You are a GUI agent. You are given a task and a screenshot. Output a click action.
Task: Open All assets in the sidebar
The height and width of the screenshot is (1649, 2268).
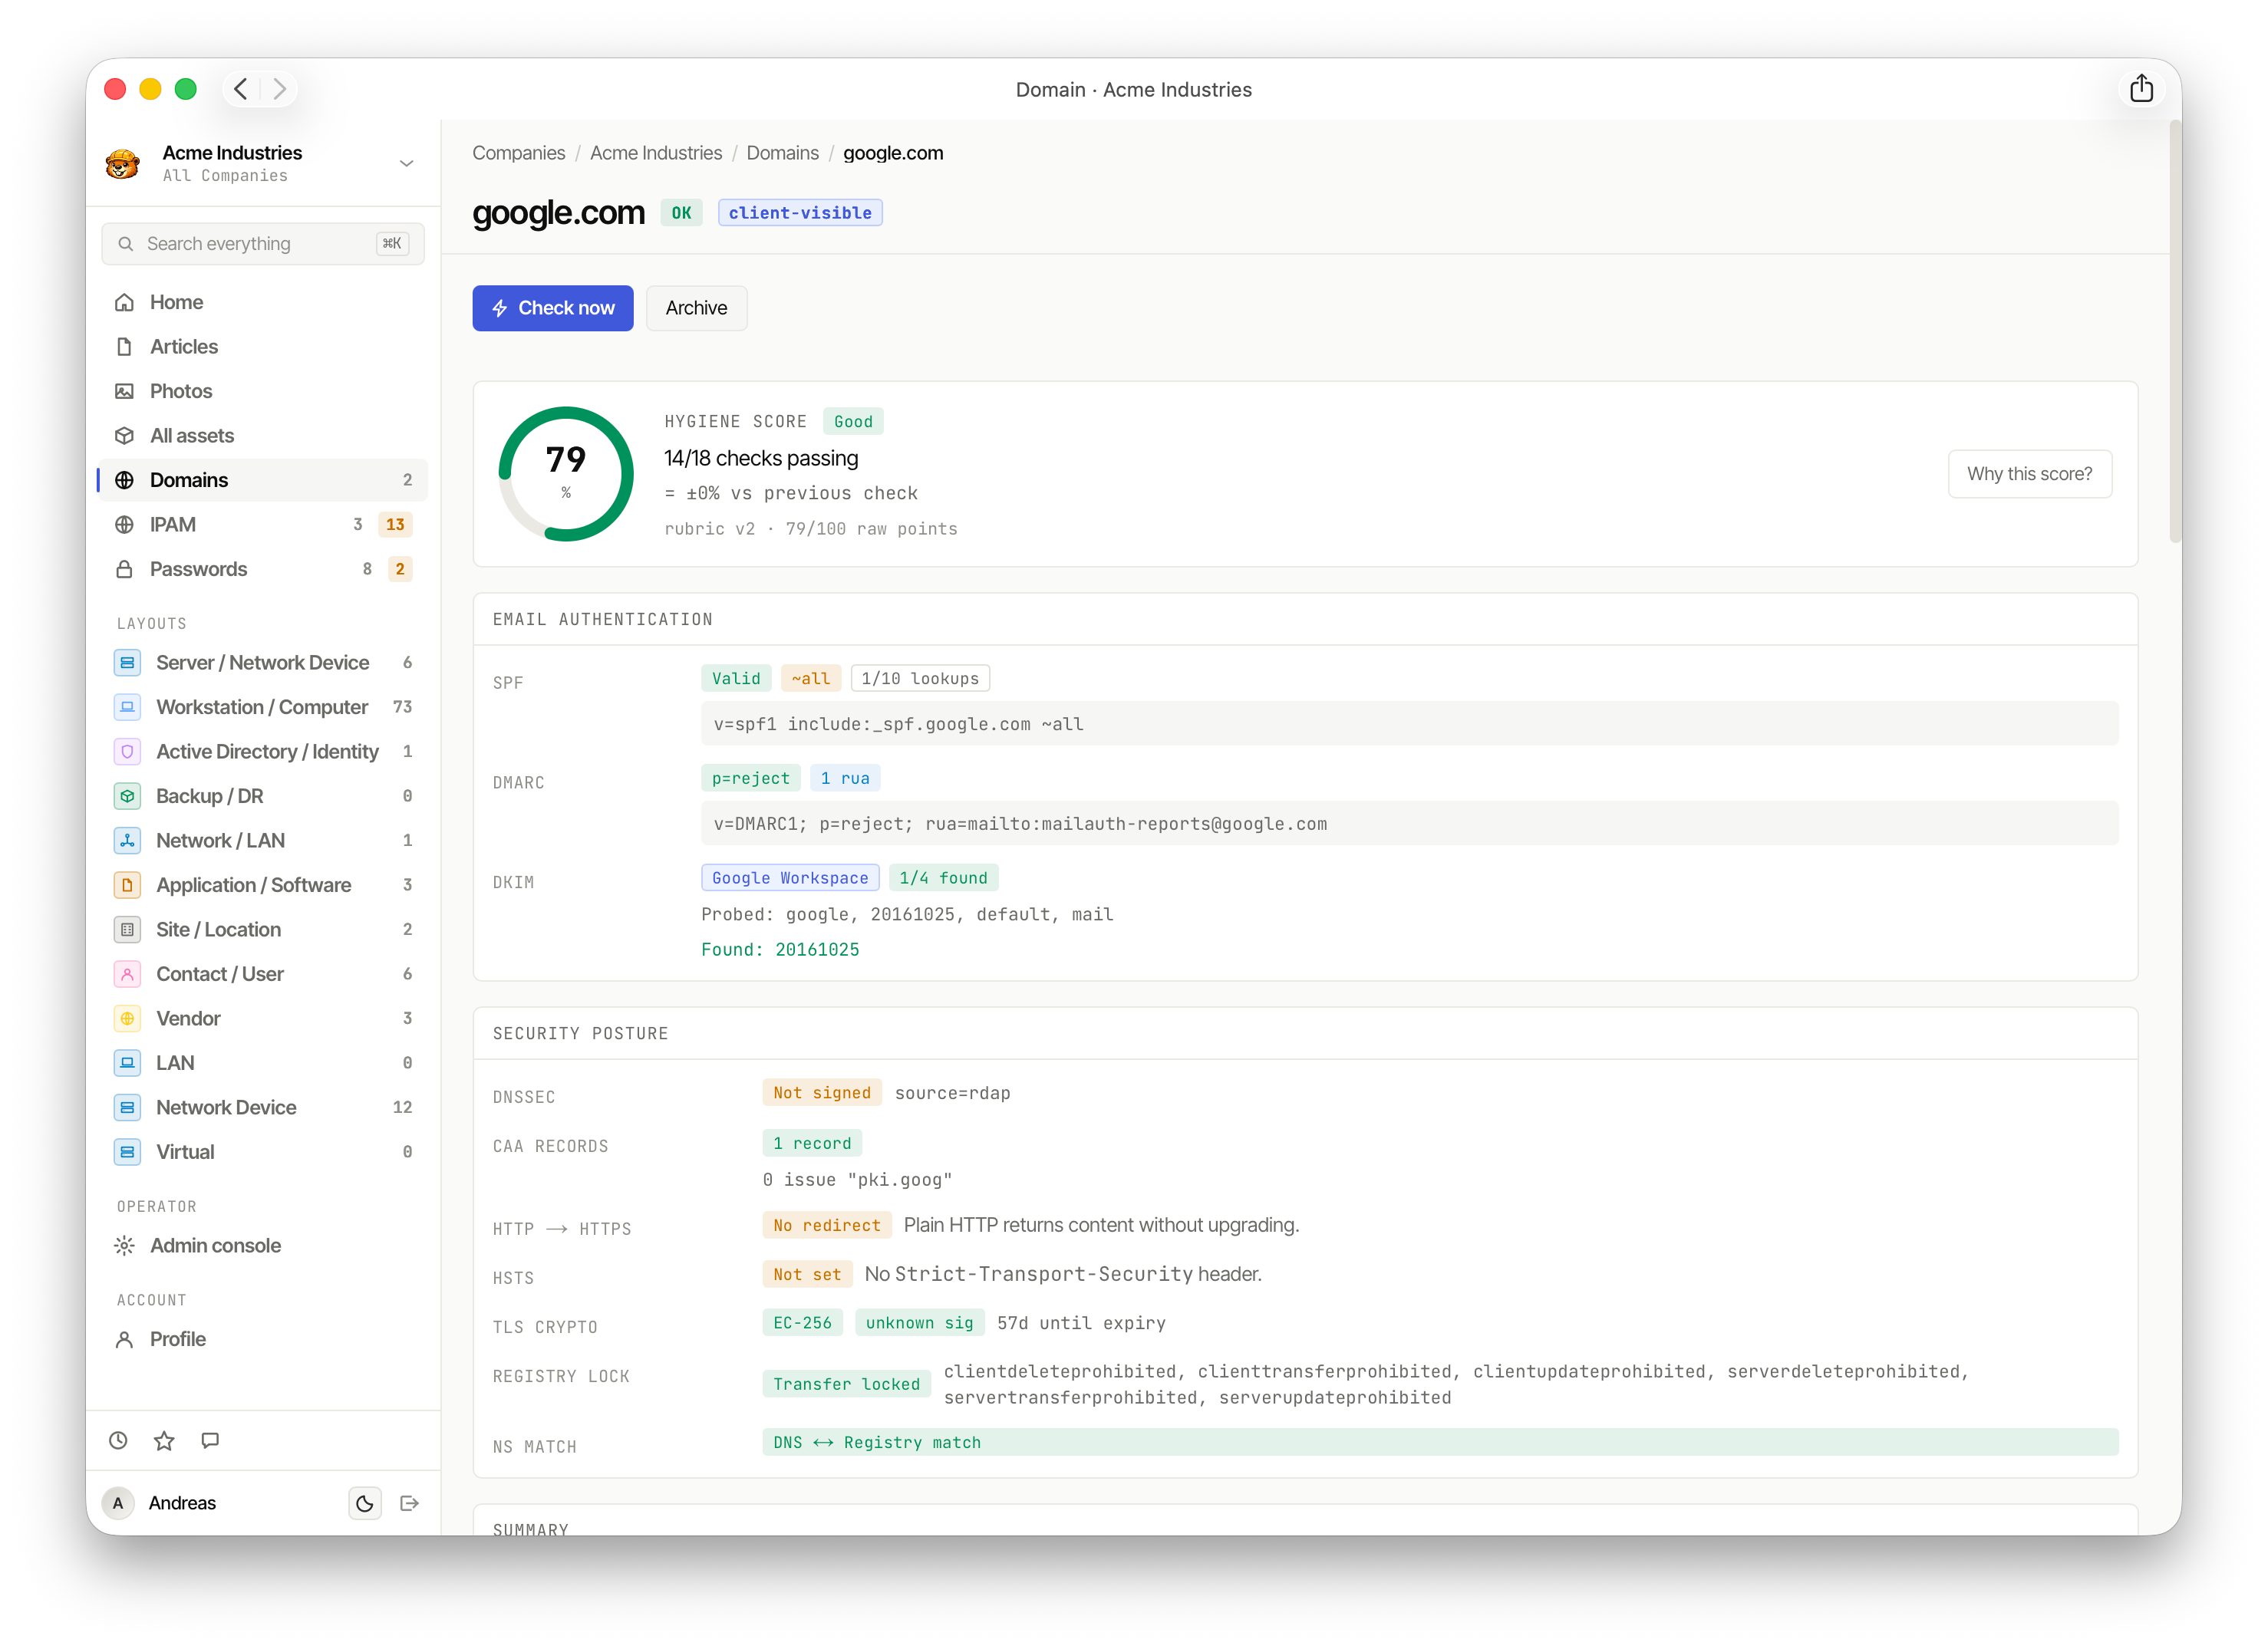263,436
